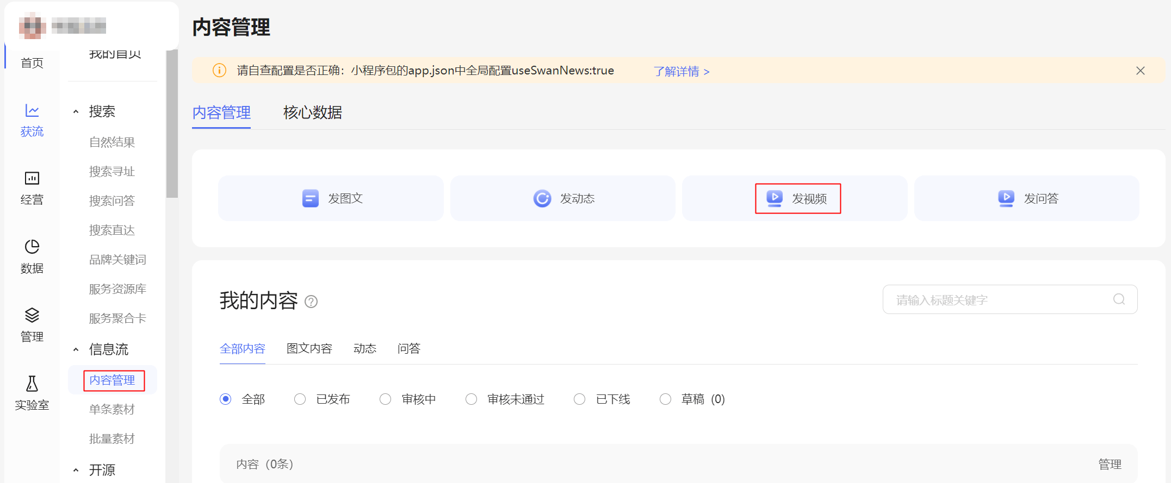This screenshot has width=1171, height=483.
Task: Open the 获流 traffic section icon
Action: [x=32, y=111]
